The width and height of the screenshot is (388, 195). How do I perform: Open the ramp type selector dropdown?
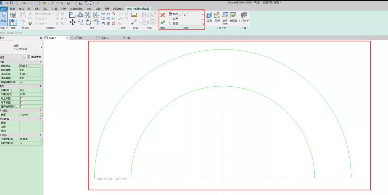[x=41, y=47]
